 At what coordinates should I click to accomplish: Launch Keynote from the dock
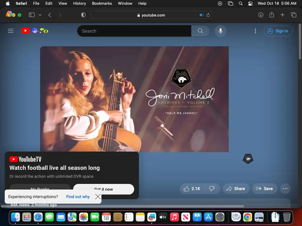(x=197, y=217)
